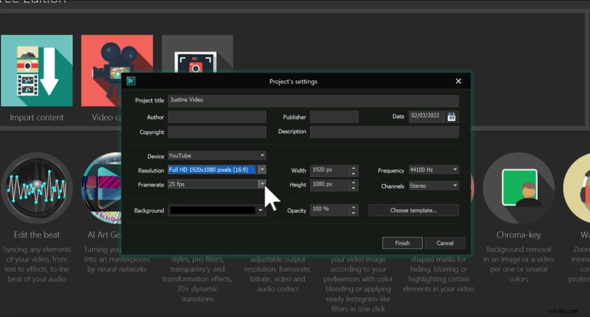Click the black Background color swatch
The height and width of the screenshot is (317, 590).
click(x=212, y=210)
